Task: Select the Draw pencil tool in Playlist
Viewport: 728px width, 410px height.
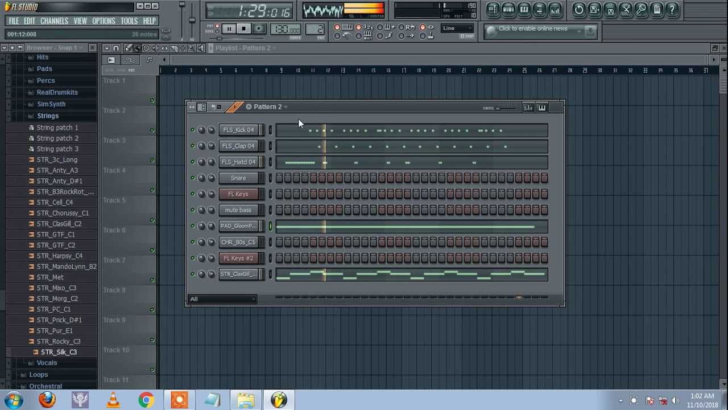Action: (x=129, y=48)
